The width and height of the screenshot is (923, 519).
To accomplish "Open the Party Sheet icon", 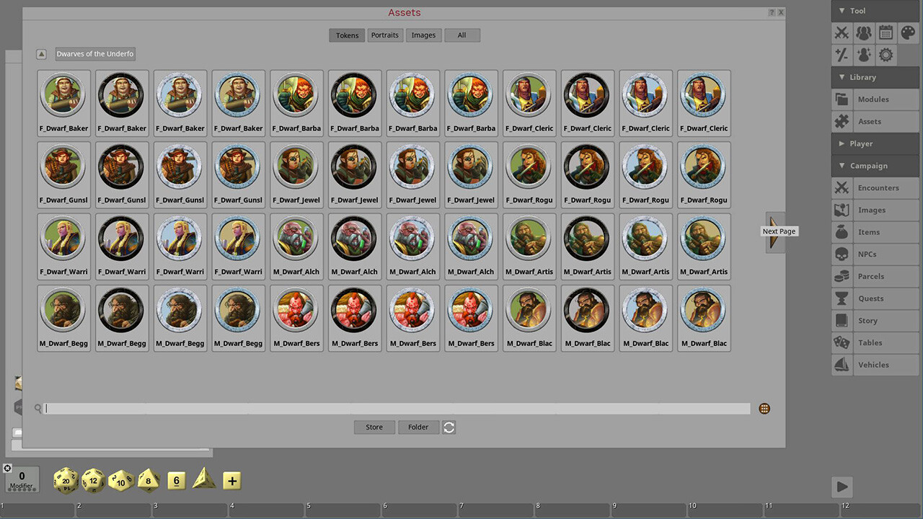I will (x=863, y=32).
